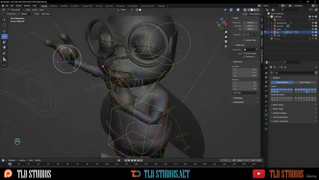Select the Transform tool
This screenshot has height=180, width=319.
coord(4,47)
